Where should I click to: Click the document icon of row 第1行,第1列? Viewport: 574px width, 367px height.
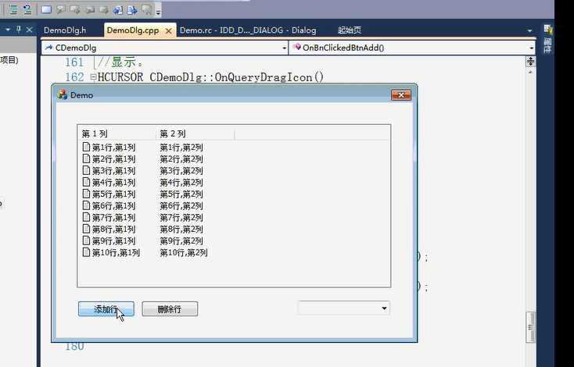86,147
